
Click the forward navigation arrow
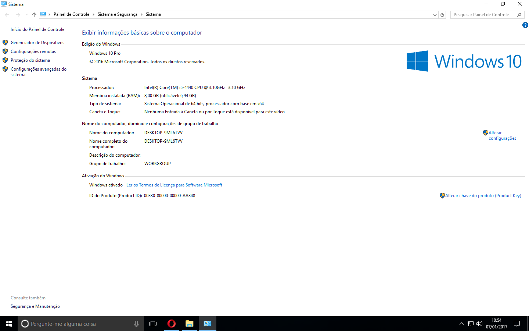(18, 15)
